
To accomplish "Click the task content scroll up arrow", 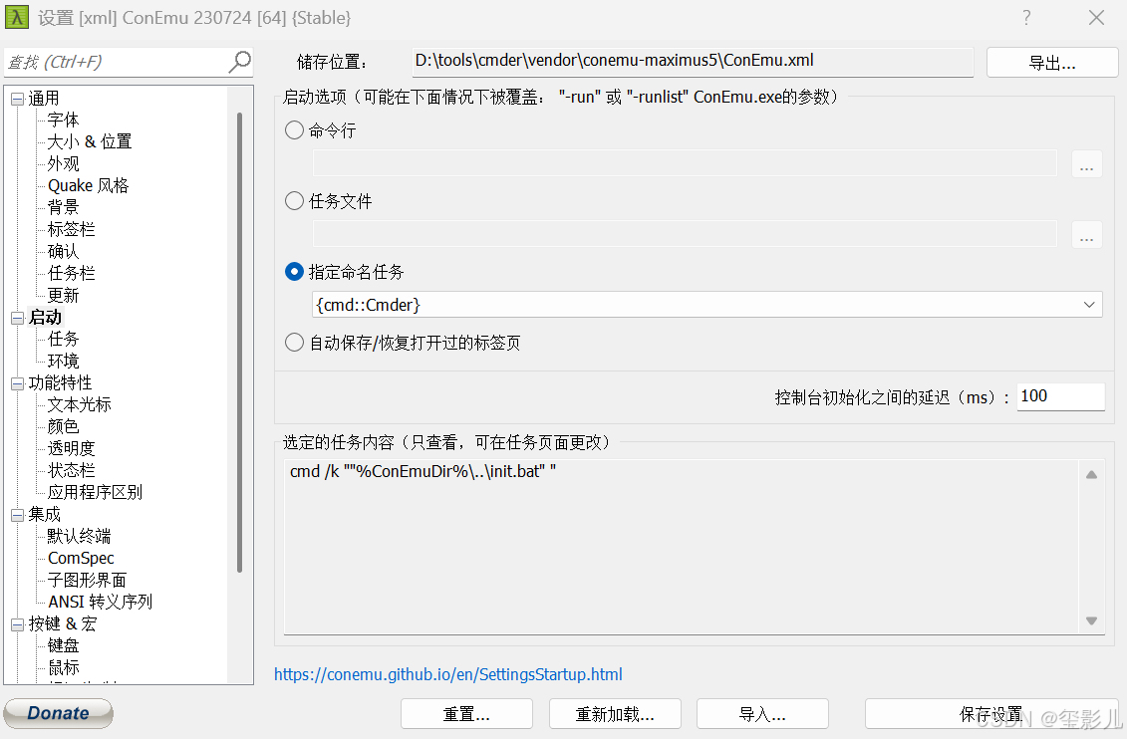I will point(1091,474).
